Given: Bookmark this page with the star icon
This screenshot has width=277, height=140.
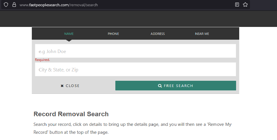Looking at the screenshot, I should (245, 5).
